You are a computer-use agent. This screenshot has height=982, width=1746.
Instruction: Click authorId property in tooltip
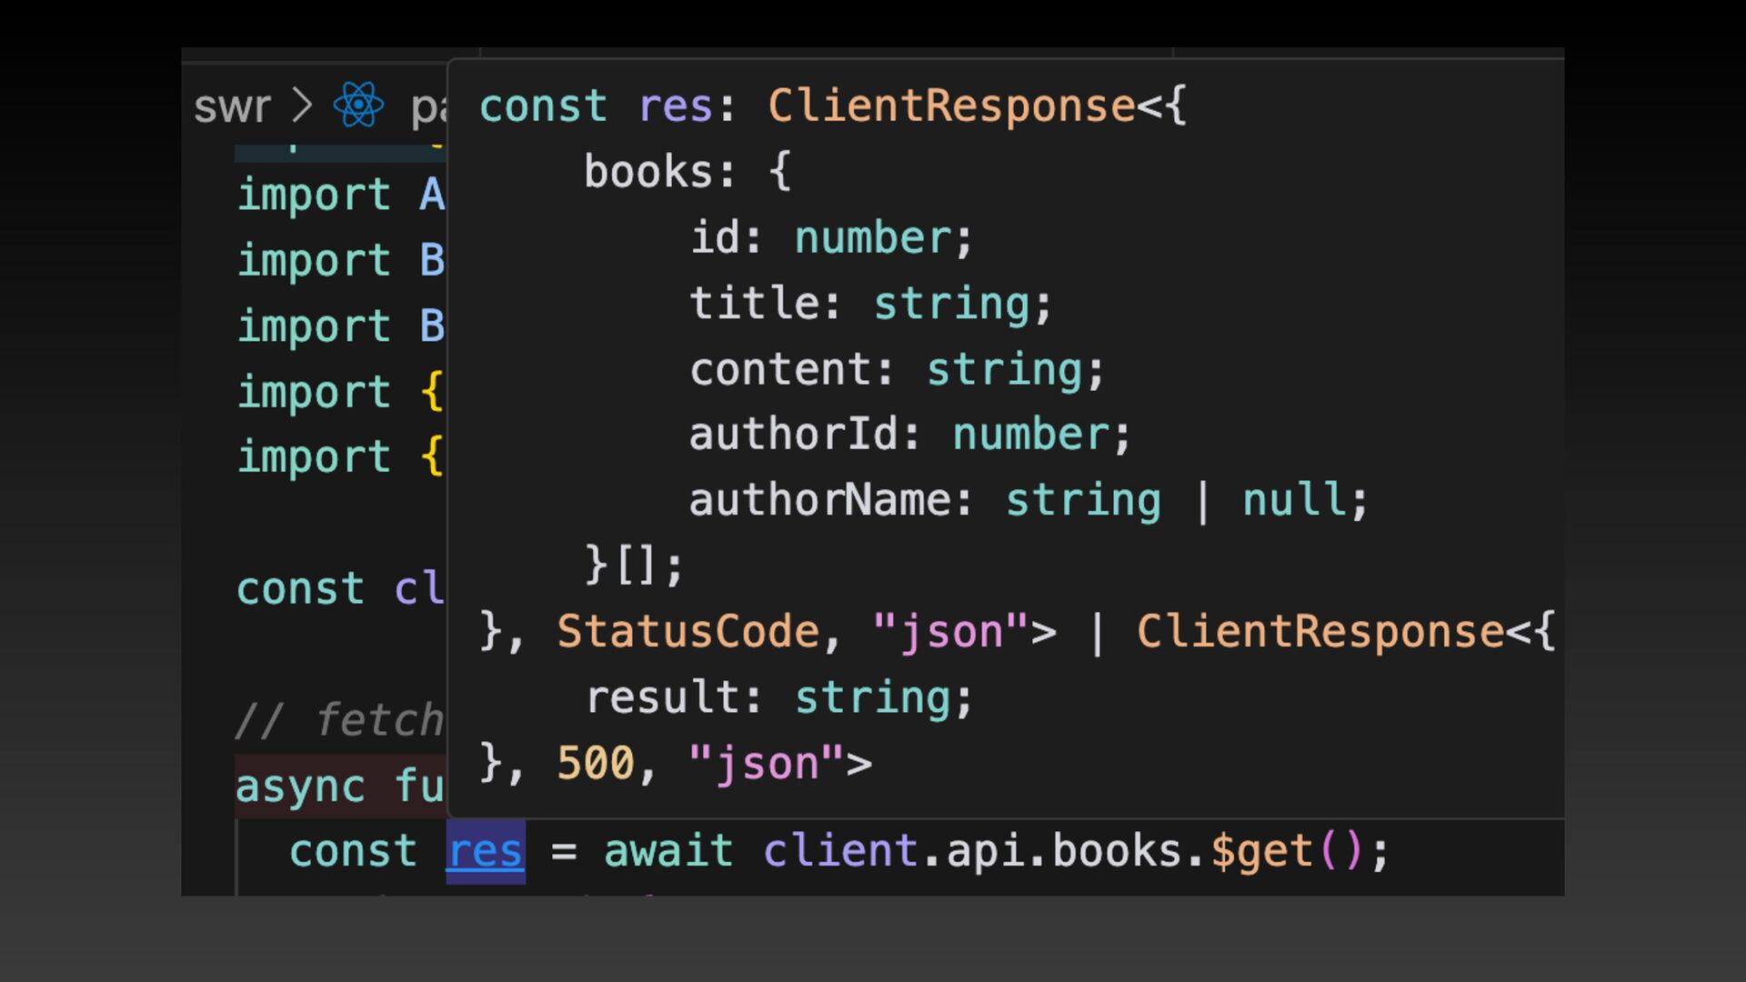794,435
